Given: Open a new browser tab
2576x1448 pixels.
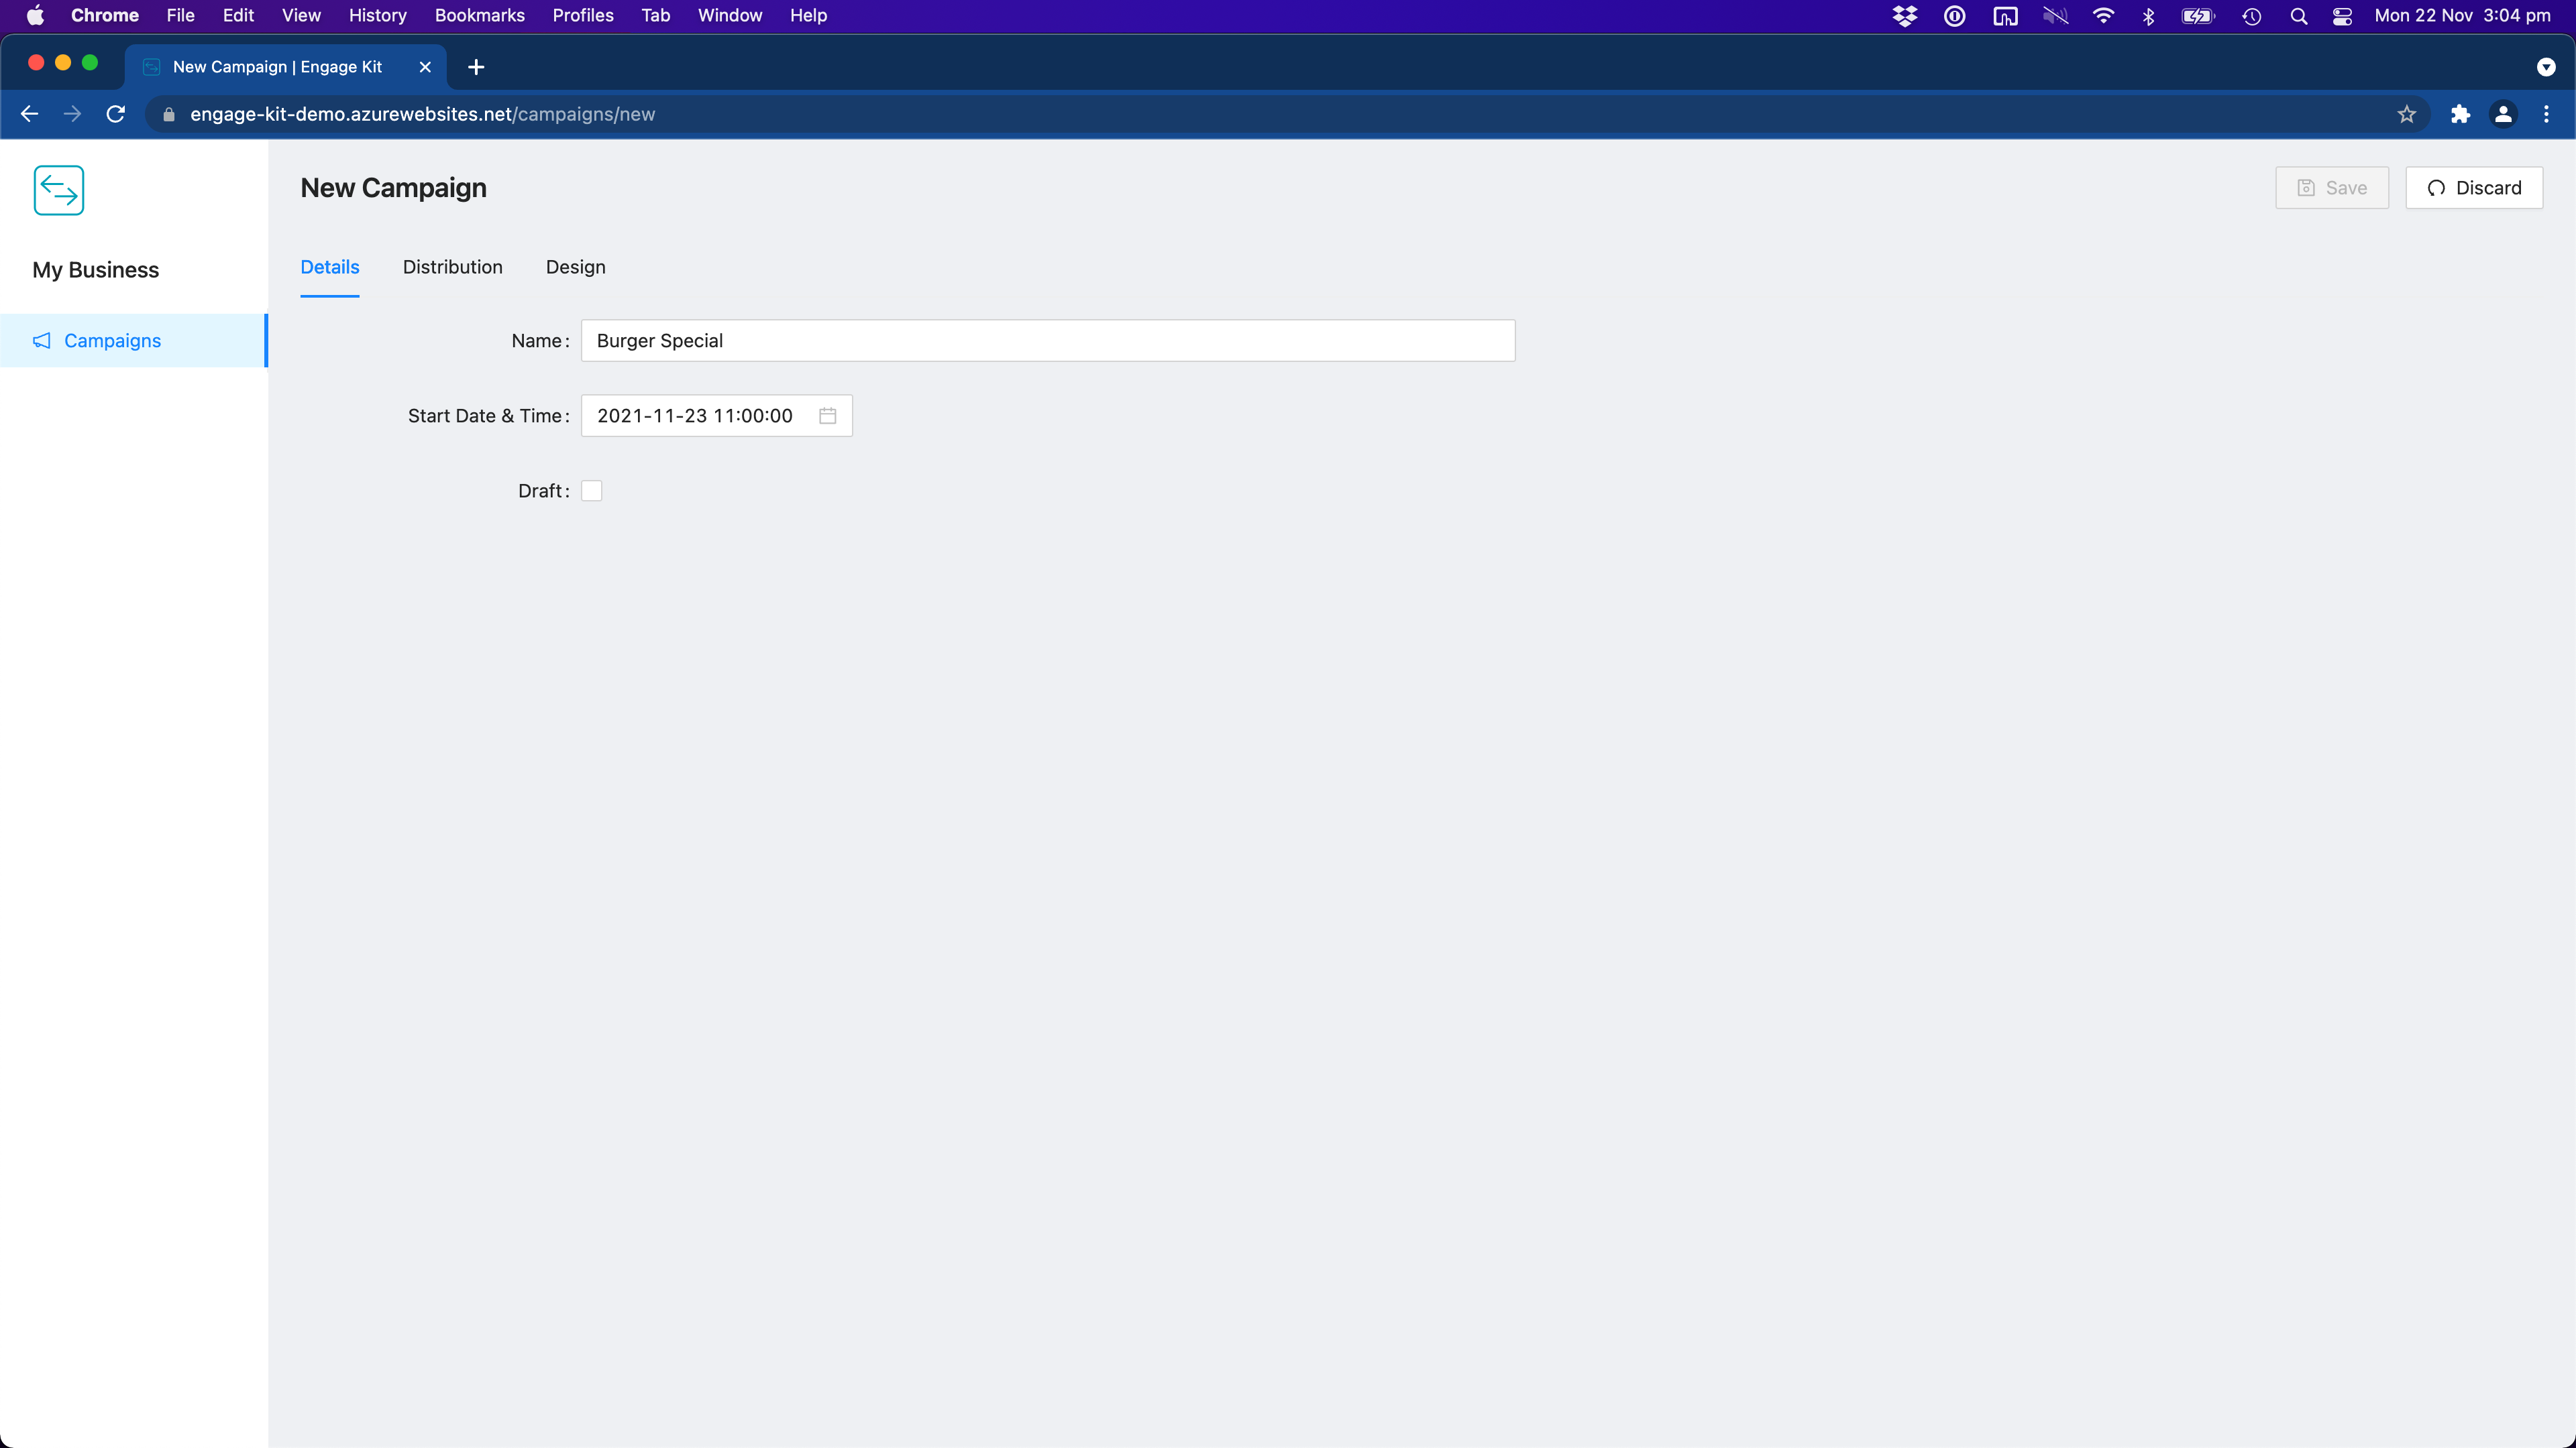Looking at the screenshot, I should pos(476,67).
